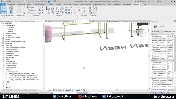
Task: Open the Вставить ribbon tab
Action: coord(58,5)
